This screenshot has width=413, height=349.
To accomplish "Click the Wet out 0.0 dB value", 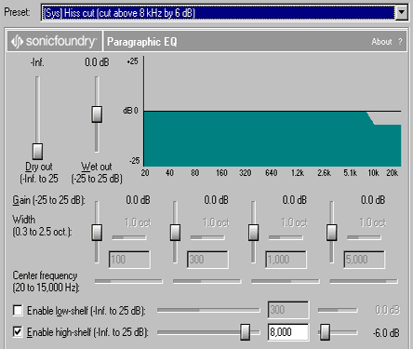I will pos(97,62).
